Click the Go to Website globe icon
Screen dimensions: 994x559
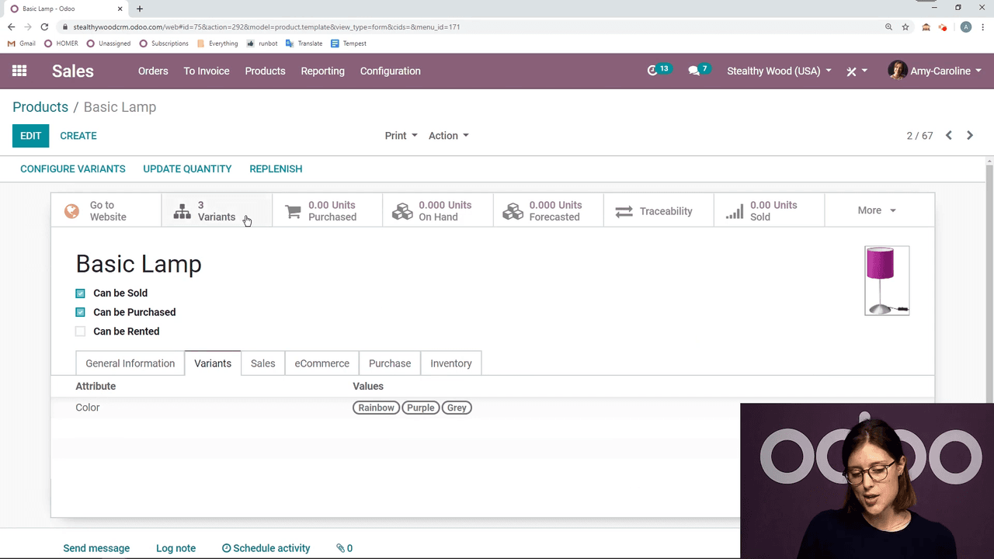click(x=71, y=211)
